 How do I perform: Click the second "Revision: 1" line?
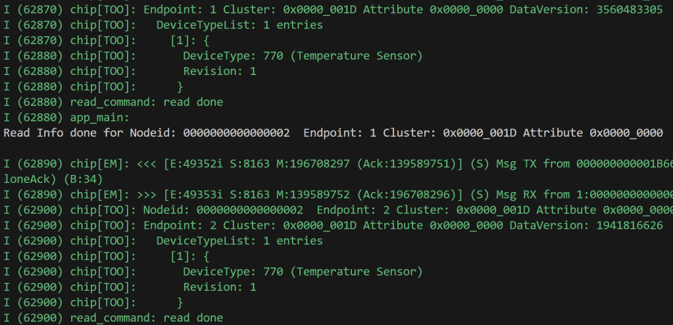click(x=220, y=287)
